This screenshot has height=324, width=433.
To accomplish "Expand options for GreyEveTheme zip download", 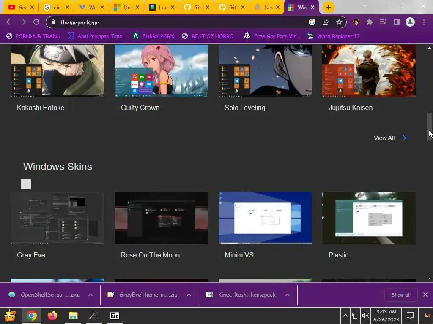I will tap(189, 295).
